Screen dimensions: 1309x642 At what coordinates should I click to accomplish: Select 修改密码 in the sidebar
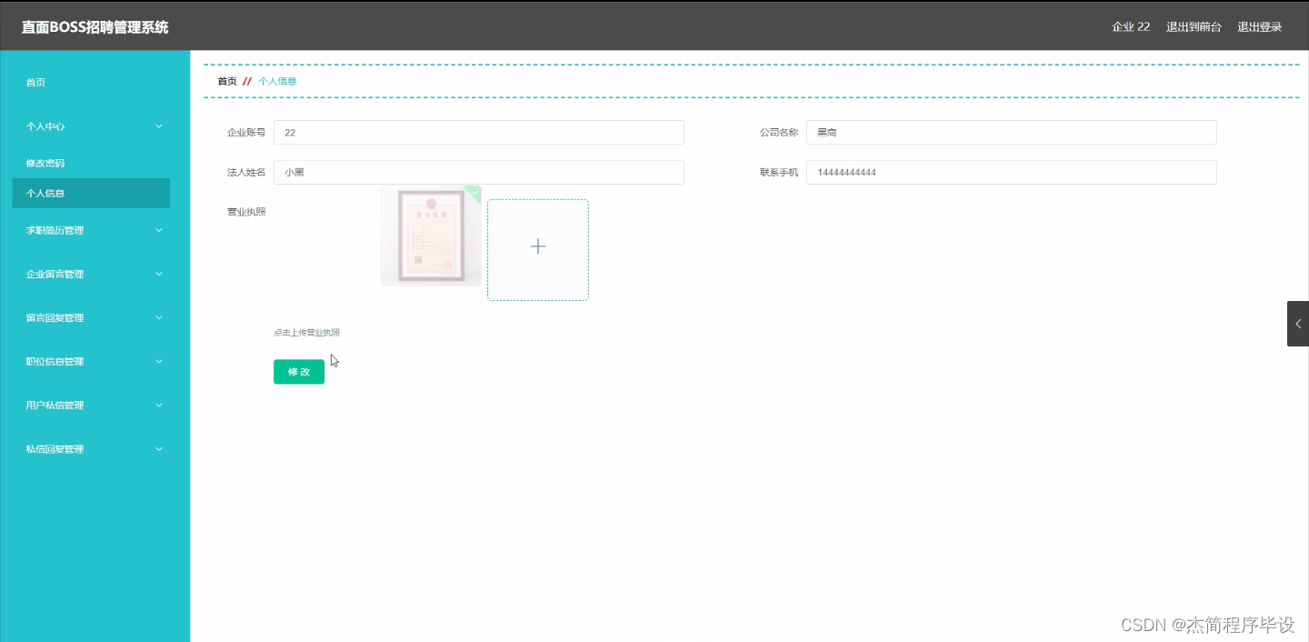click(47, 164)
